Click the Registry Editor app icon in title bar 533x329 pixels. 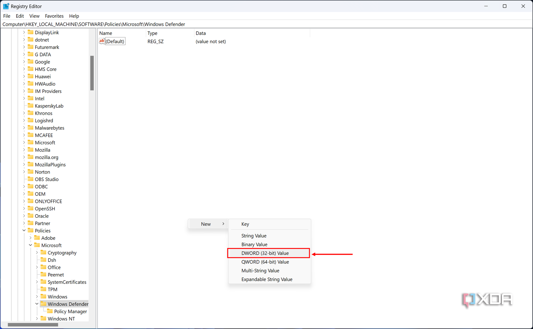tap(6, 6)
